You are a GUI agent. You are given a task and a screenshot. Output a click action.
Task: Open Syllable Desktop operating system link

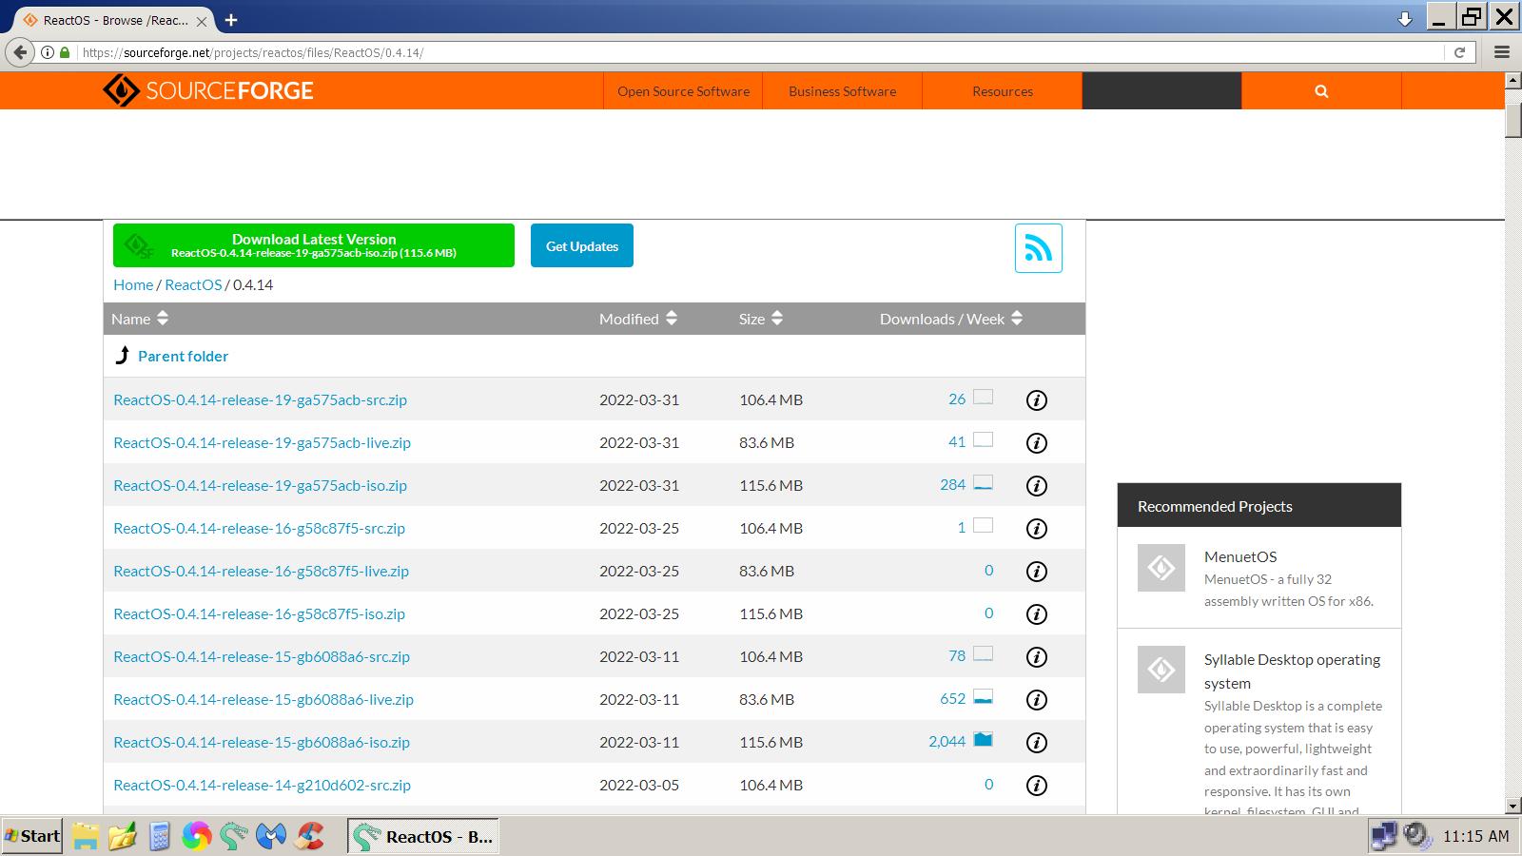1292,671
